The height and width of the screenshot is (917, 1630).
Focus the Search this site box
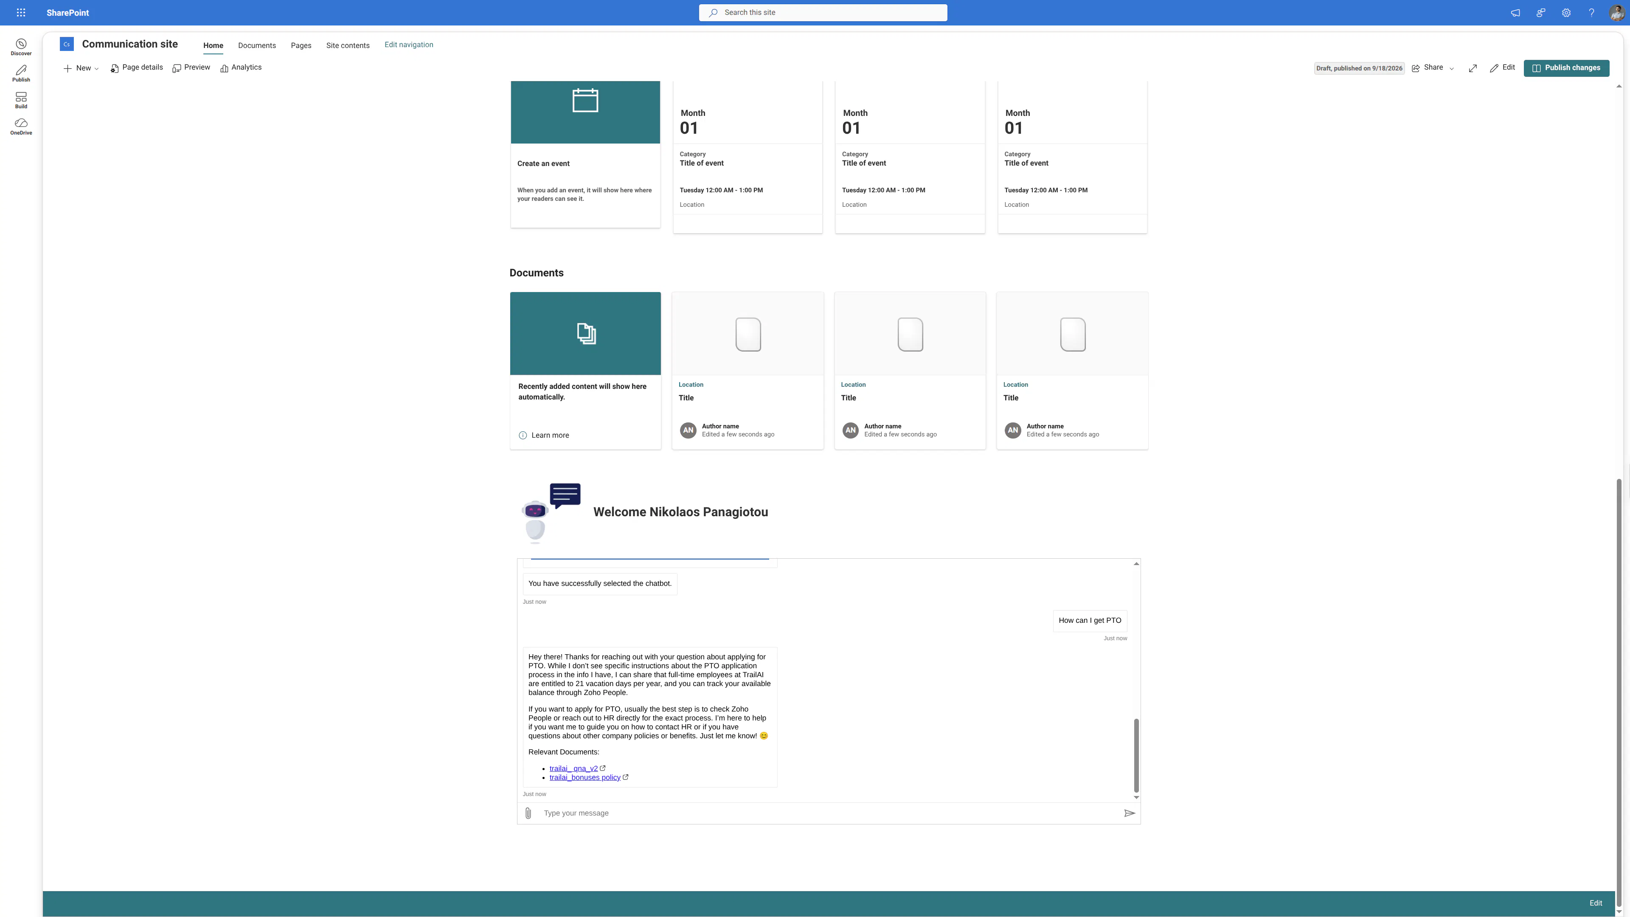(x=823, y=13)
